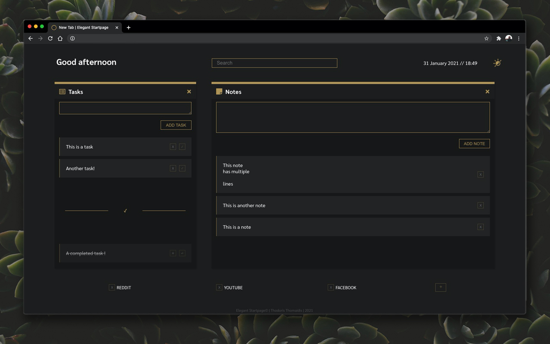Image resolution: width=550 pixels, height=344 pixels.
Task: Click the 'has multiple' note line
Action: [236, 171]
